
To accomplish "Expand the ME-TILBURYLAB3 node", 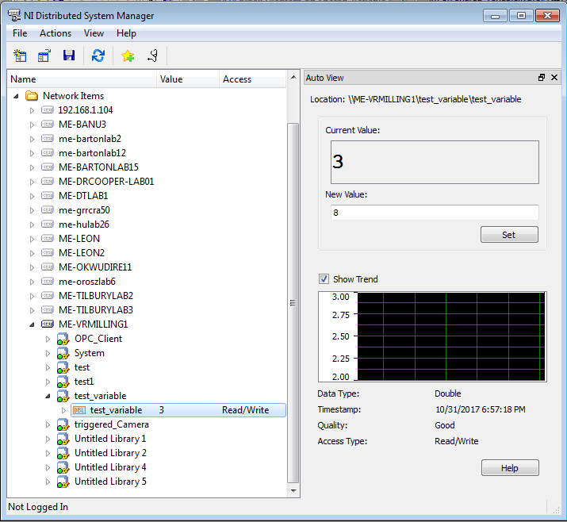I will 32,310.
